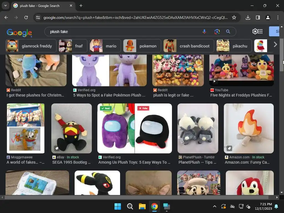284x213 pixels.
Task: Search by image with Google Lens
Action: (x=217, y=32)
